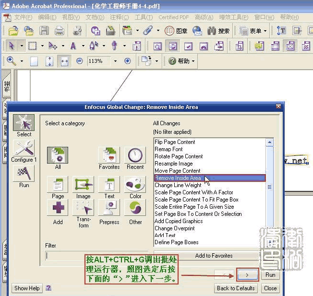Open the 工具(T) menu
This screenshot has height=296, width=313.
144,17
